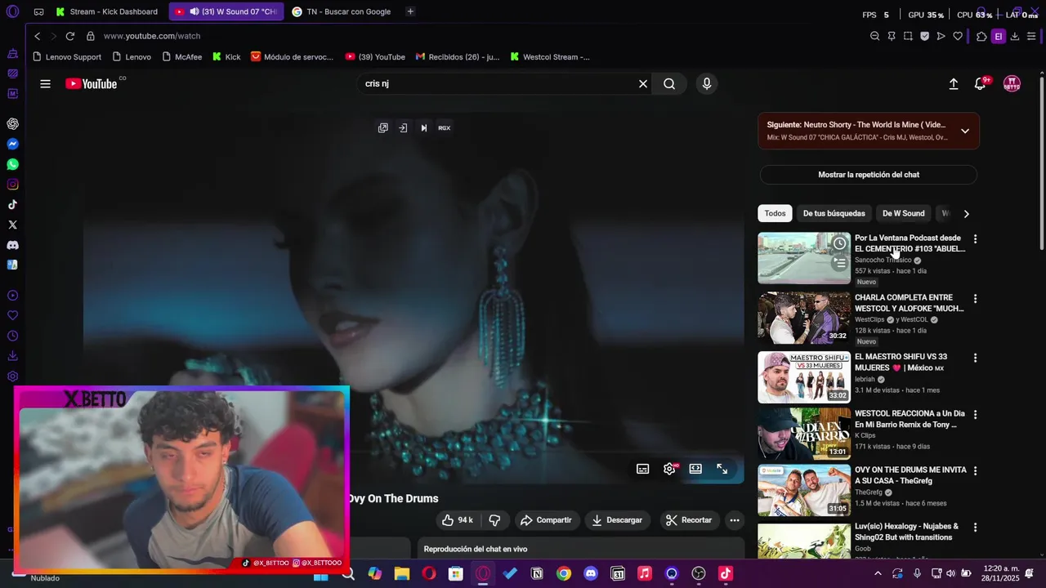The image size is (1046, 588).
Task: Open browser downloads in the toolbar
Action: pos(1014,36)
